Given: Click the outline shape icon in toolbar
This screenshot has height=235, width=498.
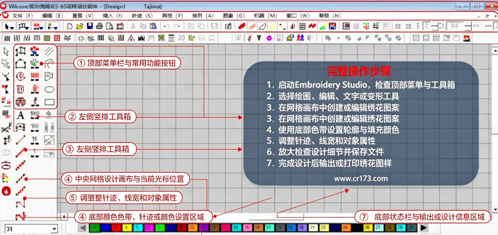Looking at the screenshot, I should tap(262, 26).
